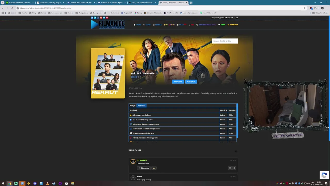Screen dimensions: 330x186
Task: Open the LISTY menu item
Action: point(181,25)
